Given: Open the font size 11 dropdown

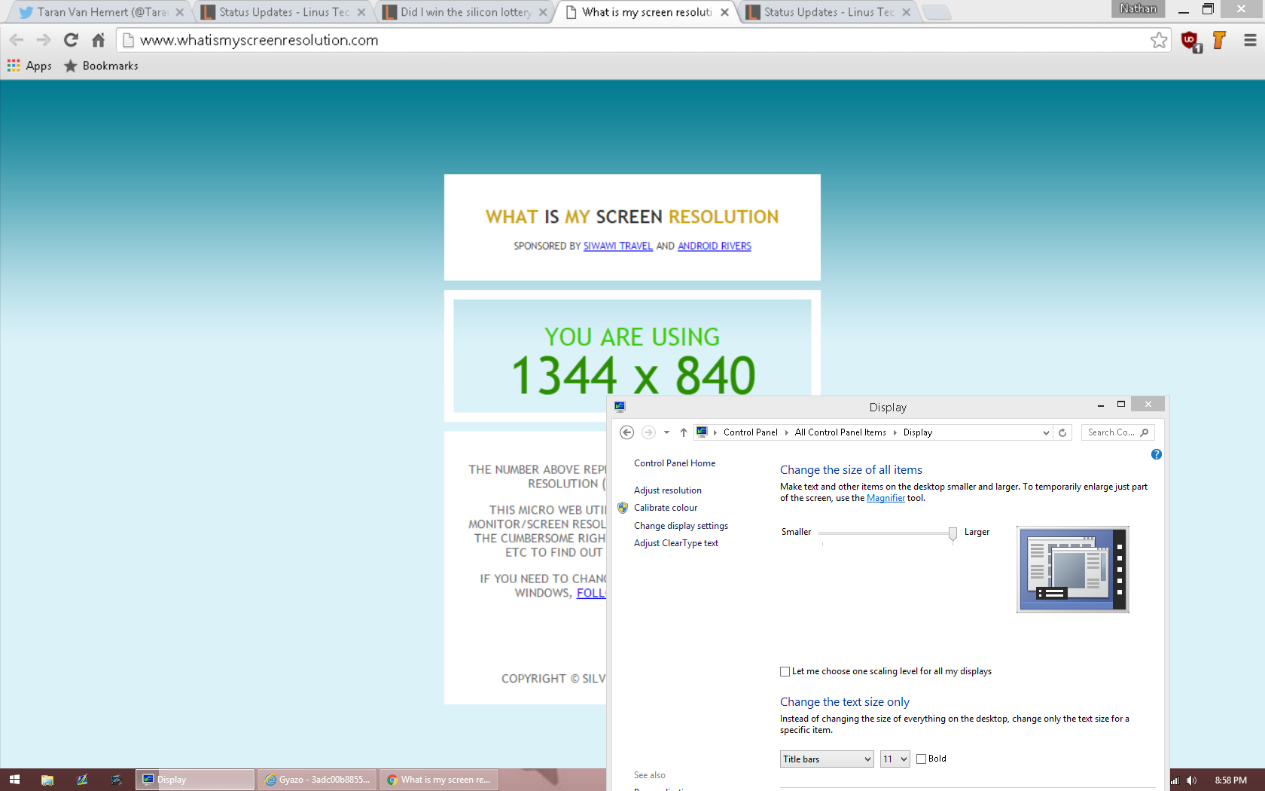Looking at the screenshot, I should click(895, 759).
